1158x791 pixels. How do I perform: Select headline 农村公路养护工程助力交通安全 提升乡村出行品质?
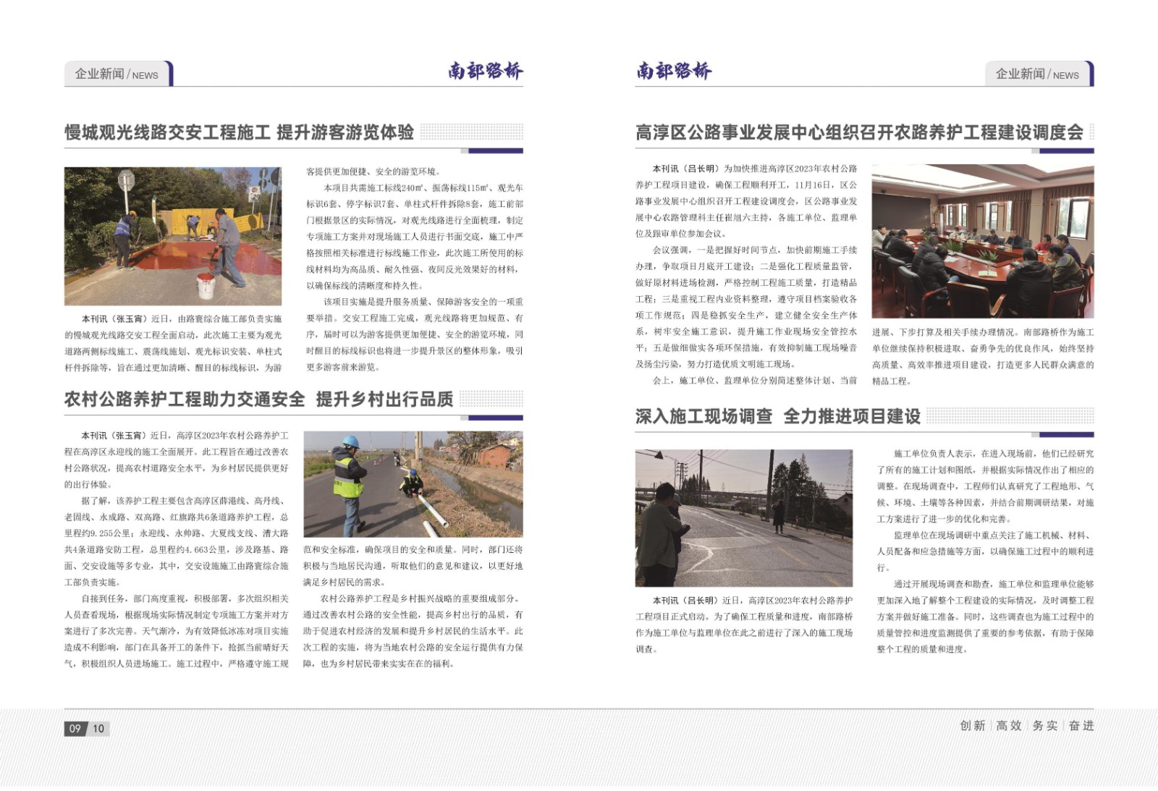click(x=259, y=399)
